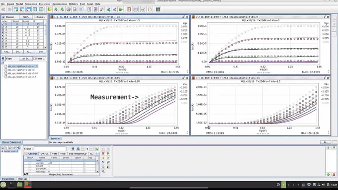
Task: Switch to the MOB parameter tab
Action: pyautogui.click(x=63, y=154)
